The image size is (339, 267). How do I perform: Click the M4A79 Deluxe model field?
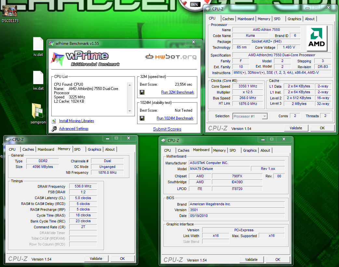pos(219,169)
